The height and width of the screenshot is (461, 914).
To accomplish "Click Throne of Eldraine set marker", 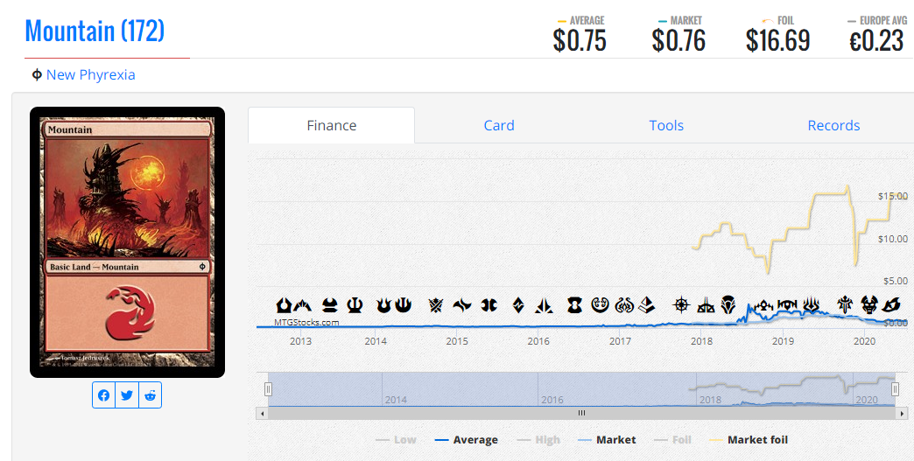I will (x=845, y=304).
